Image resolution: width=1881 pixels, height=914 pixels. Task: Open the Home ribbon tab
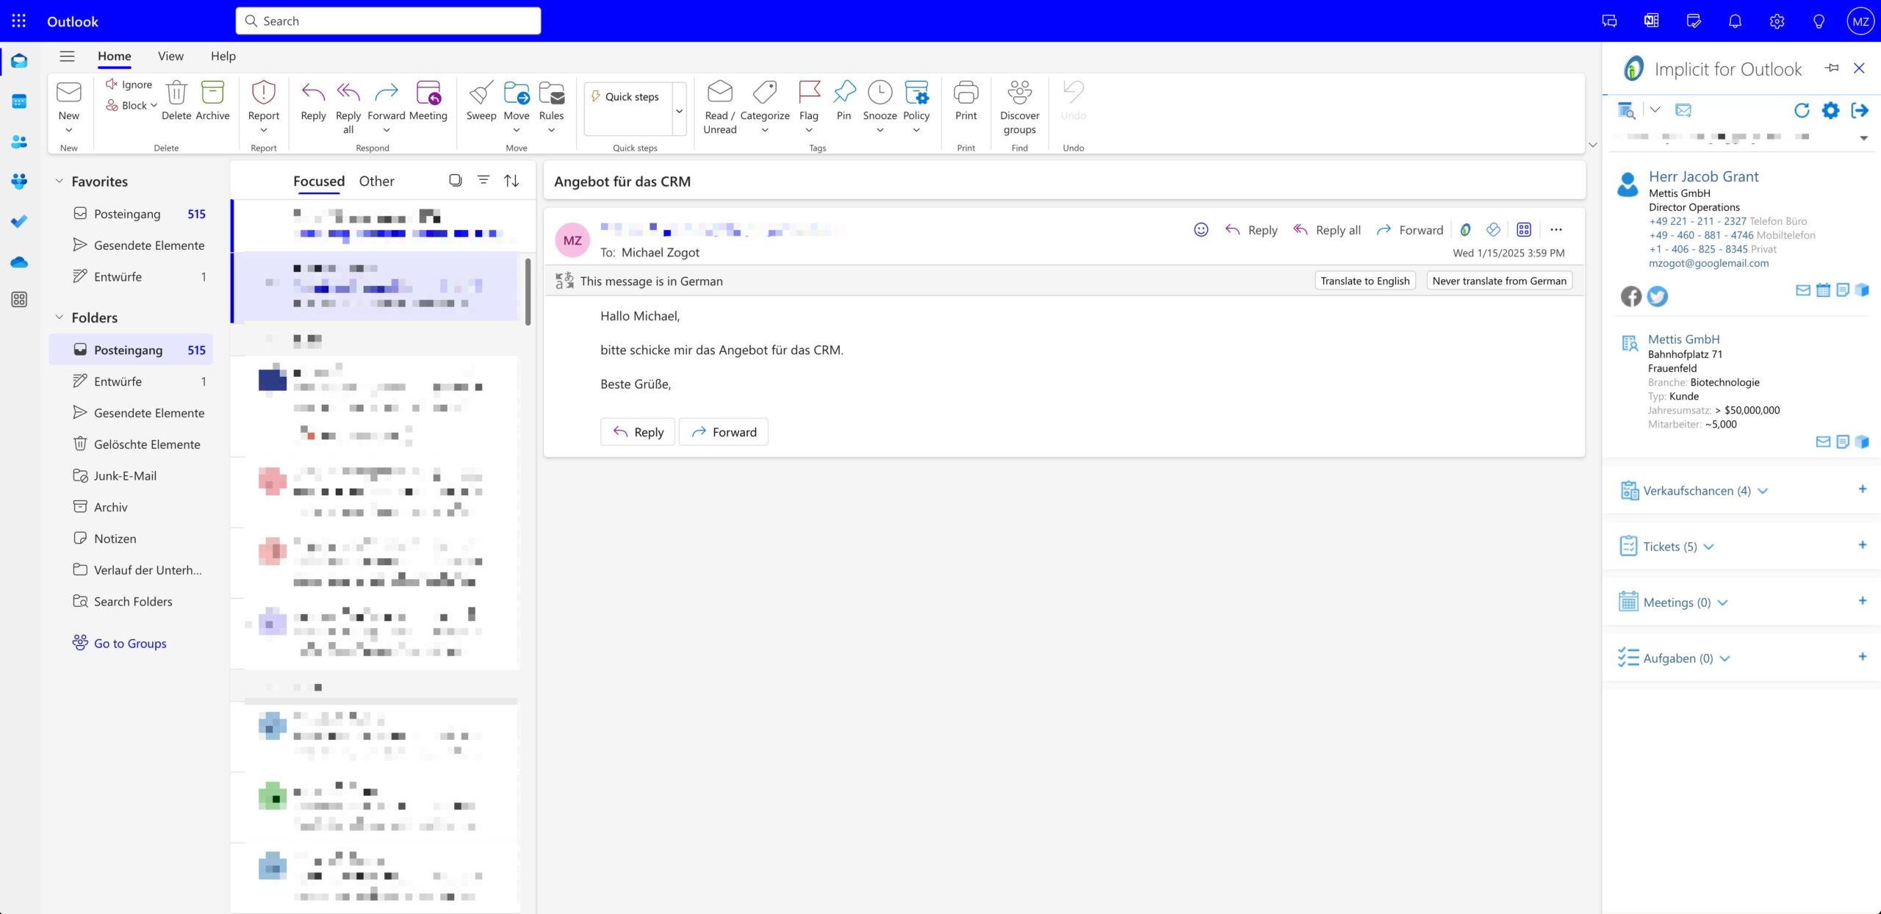[115, 56]
